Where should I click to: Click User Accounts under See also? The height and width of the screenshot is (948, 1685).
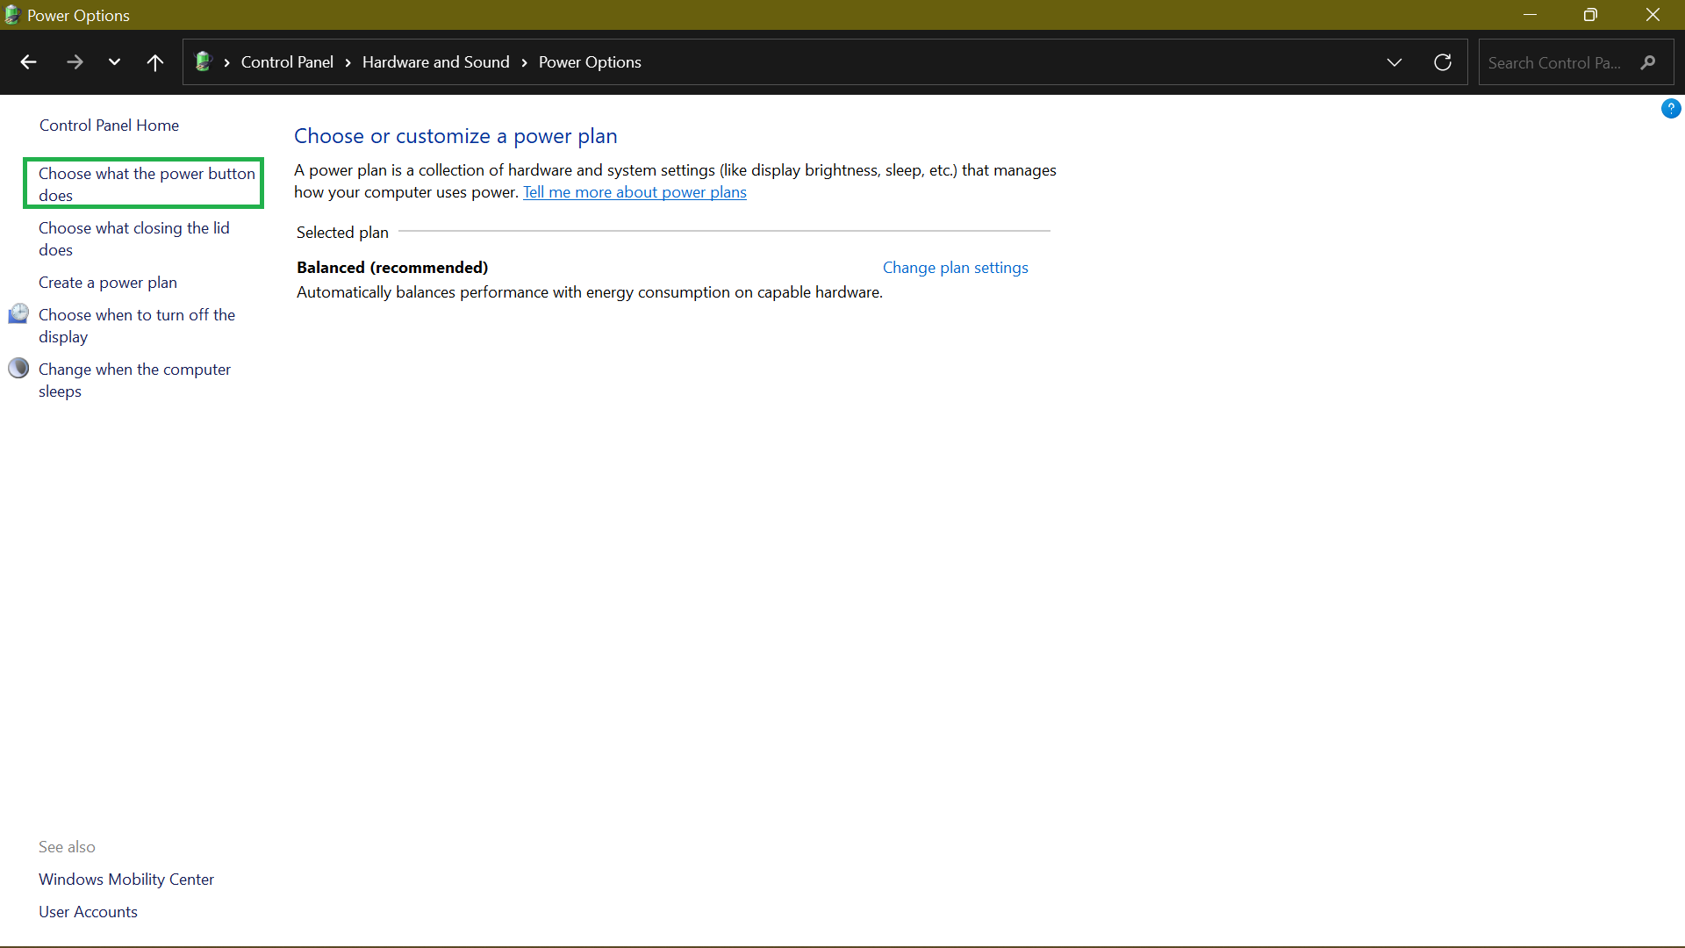(88, 911)
